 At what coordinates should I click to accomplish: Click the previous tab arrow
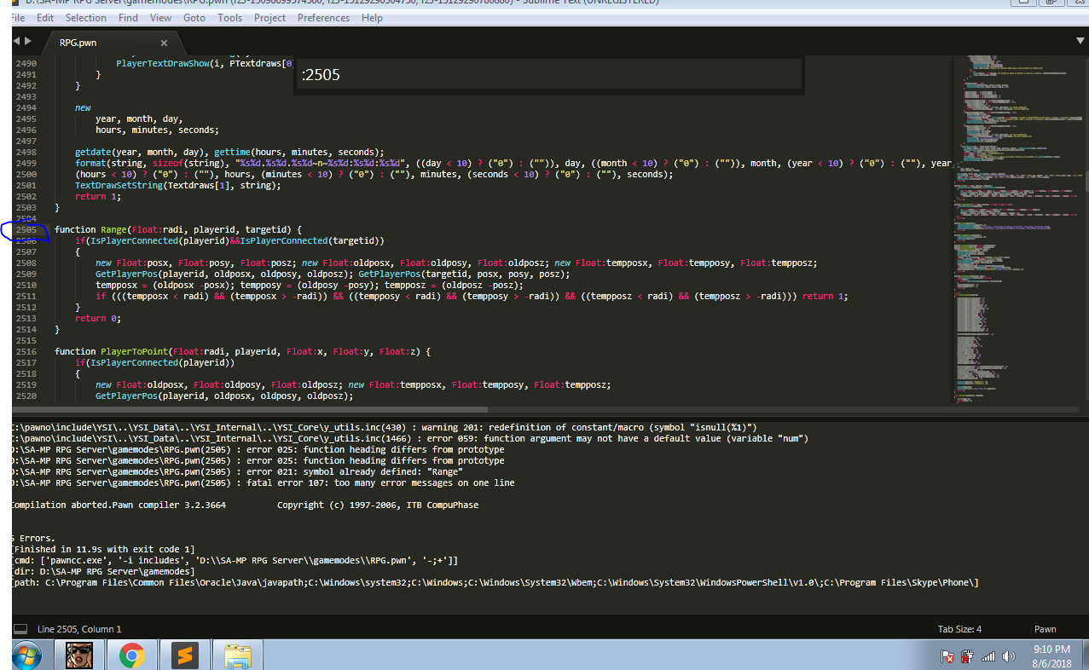click(x=17, y=41)
